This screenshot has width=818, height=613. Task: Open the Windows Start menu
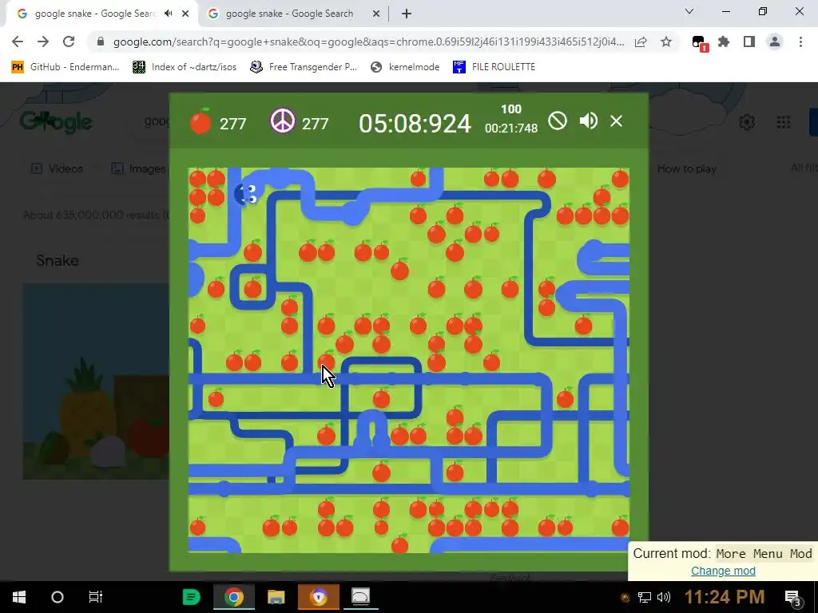click(19, 597)
